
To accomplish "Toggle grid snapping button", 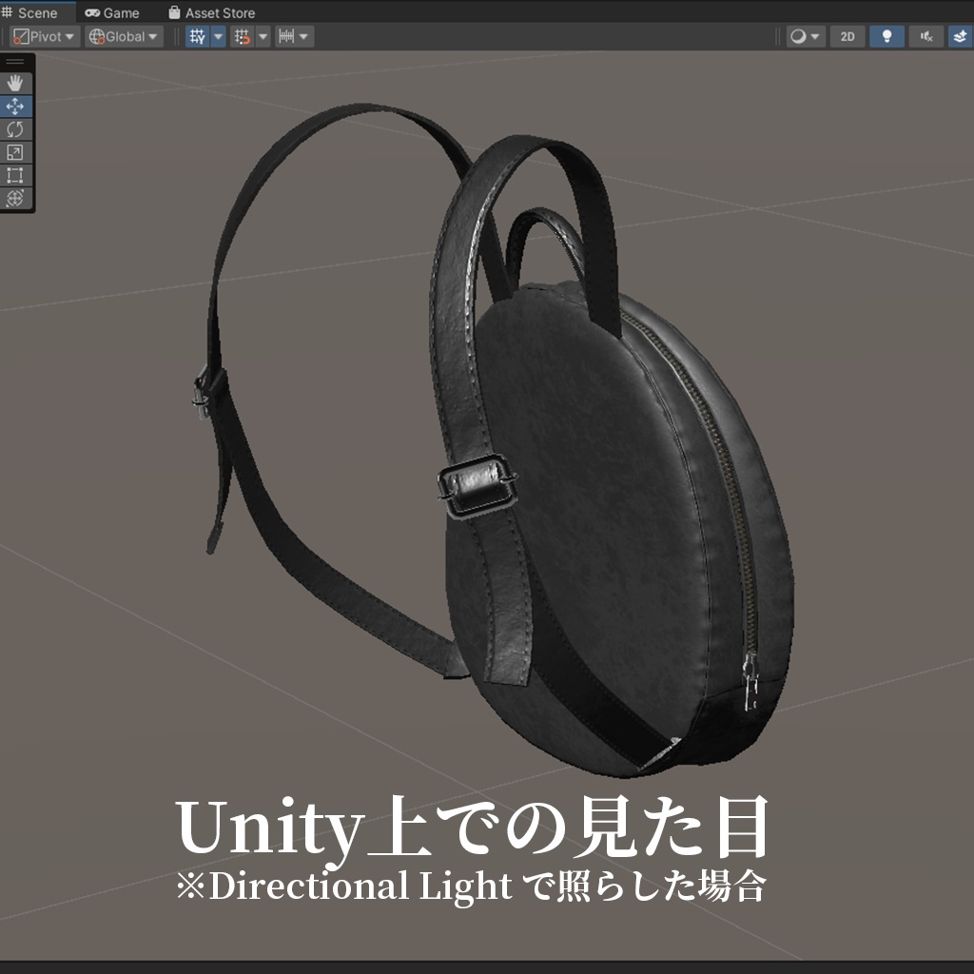I will click(x=243, y=37).
